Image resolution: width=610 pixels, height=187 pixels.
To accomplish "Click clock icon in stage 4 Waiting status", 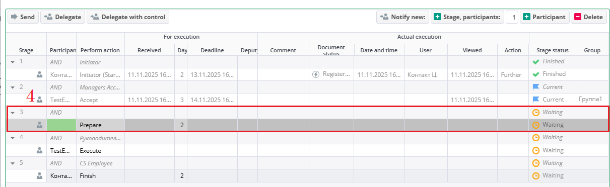I will click(536, 137).
